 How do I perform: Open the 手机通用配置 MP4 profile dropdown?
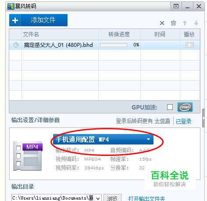click(x=103, y=139)
